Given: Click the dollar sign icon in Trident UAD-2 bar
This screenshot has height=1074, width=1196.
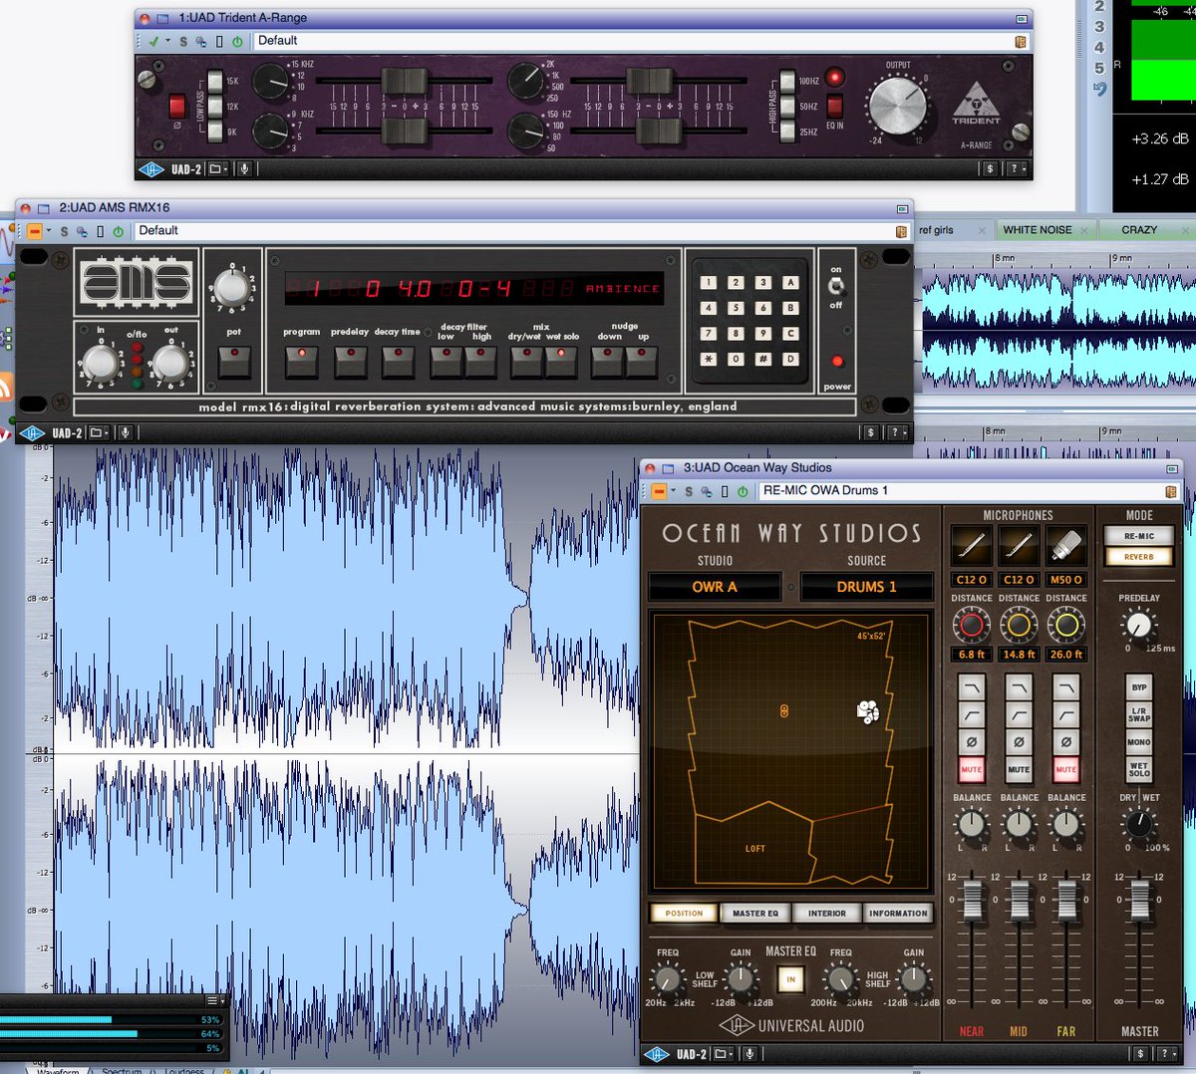Looking at the screenshot, I should coord(991,169).
